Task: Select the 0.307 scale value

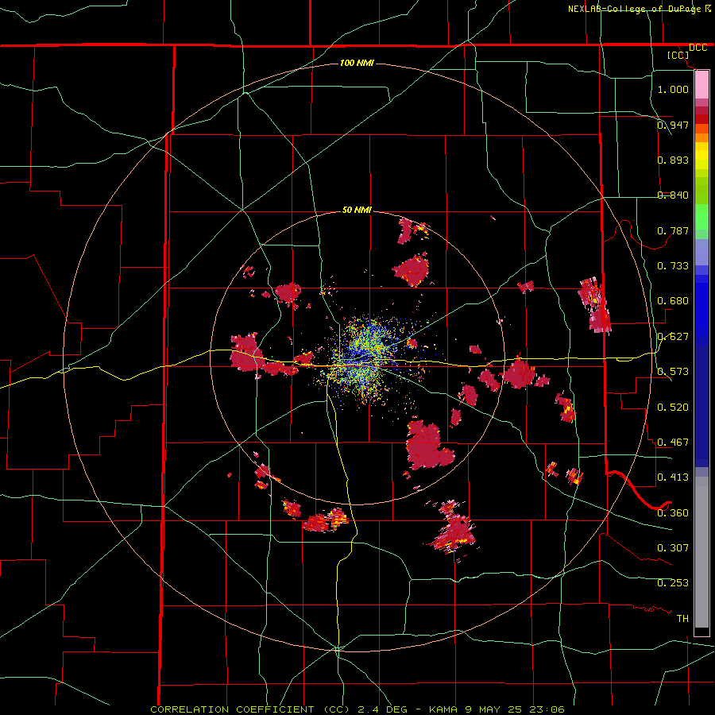Action: point(673,547)
